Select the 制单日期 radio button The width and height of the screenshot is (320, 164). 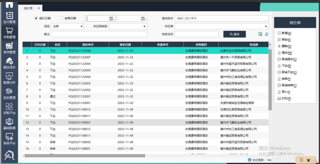coord(61,18)
